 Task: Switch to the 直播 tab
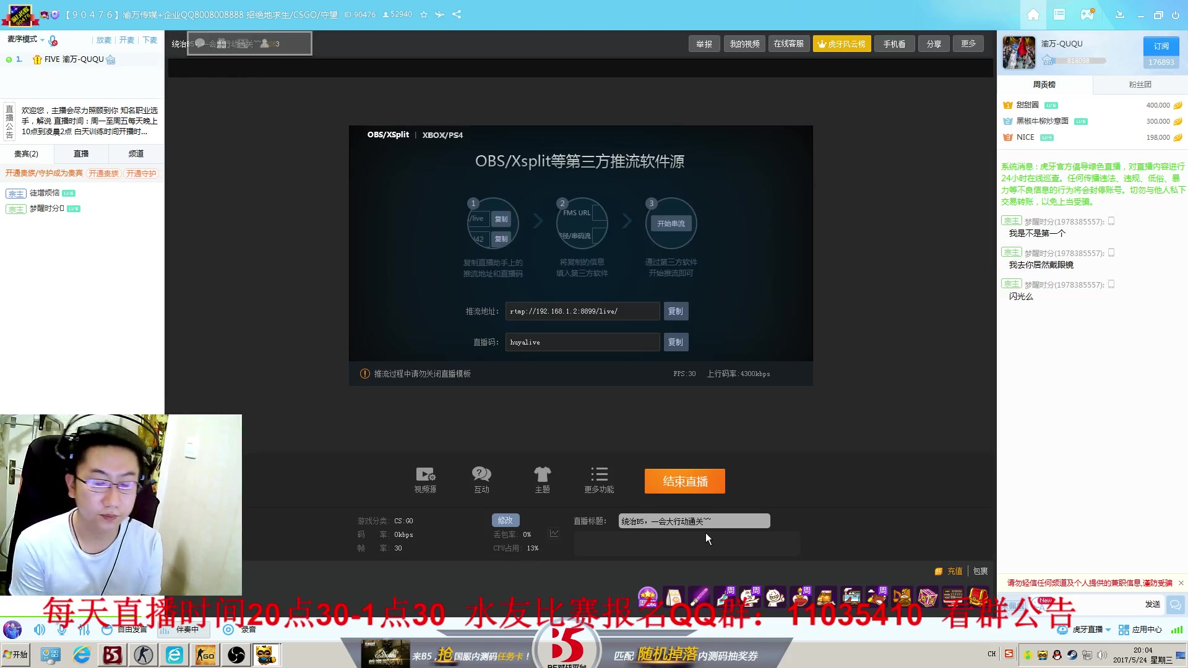pos(81,154)
